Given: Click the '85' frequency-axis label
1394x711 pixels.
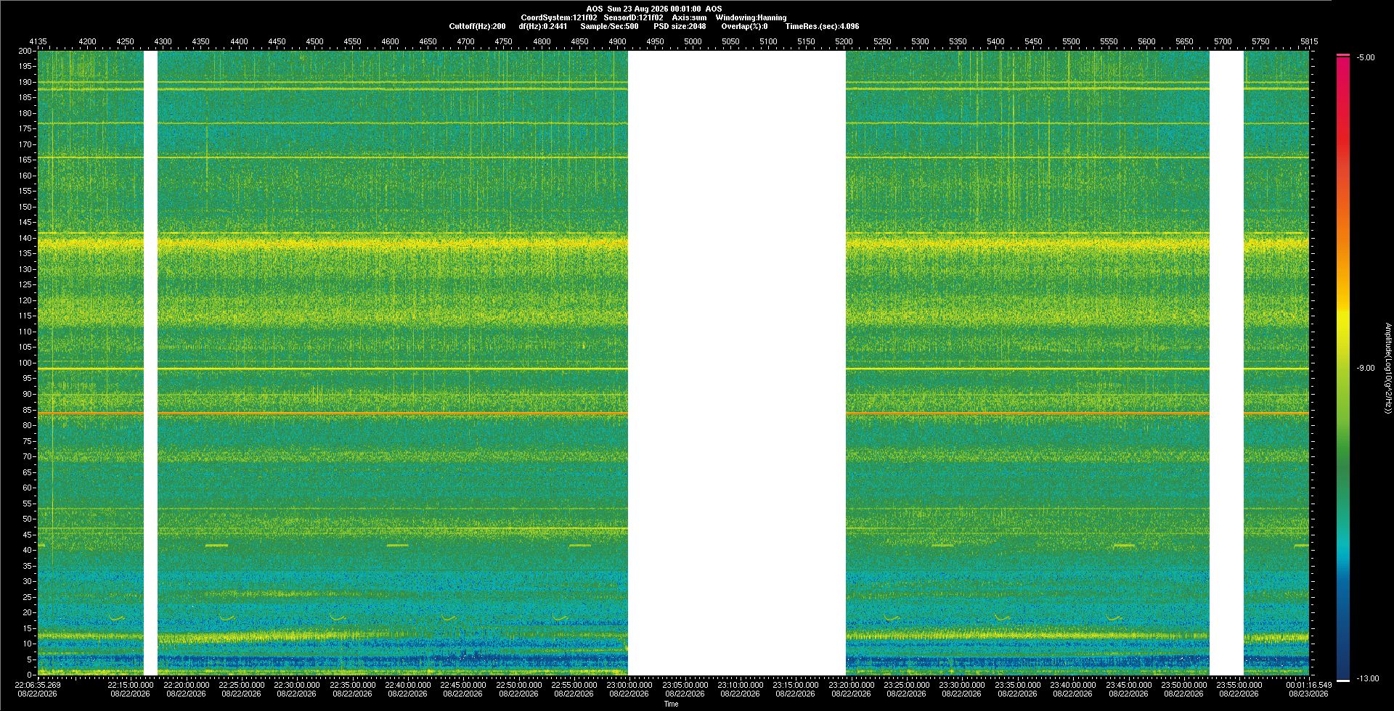Looking at the screenshot, I should pyautogui.click(x=28, y=410).
